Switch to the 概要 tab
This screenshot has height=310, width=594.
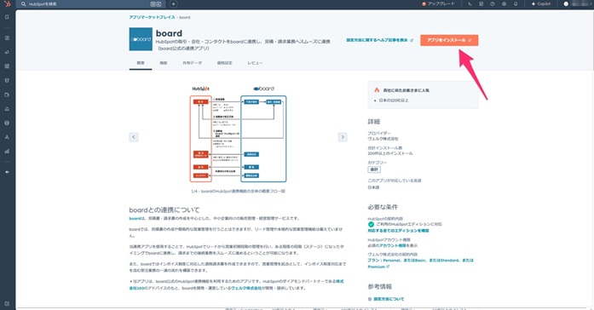(x=141, y=63)
